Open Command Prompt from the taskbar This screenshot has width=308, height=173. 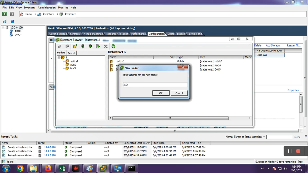pyautogui.click(x=132, y=168)
